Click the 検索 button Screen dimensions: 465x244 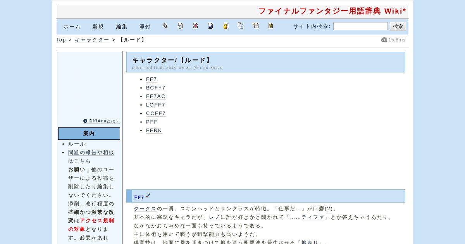pos(398,26)
